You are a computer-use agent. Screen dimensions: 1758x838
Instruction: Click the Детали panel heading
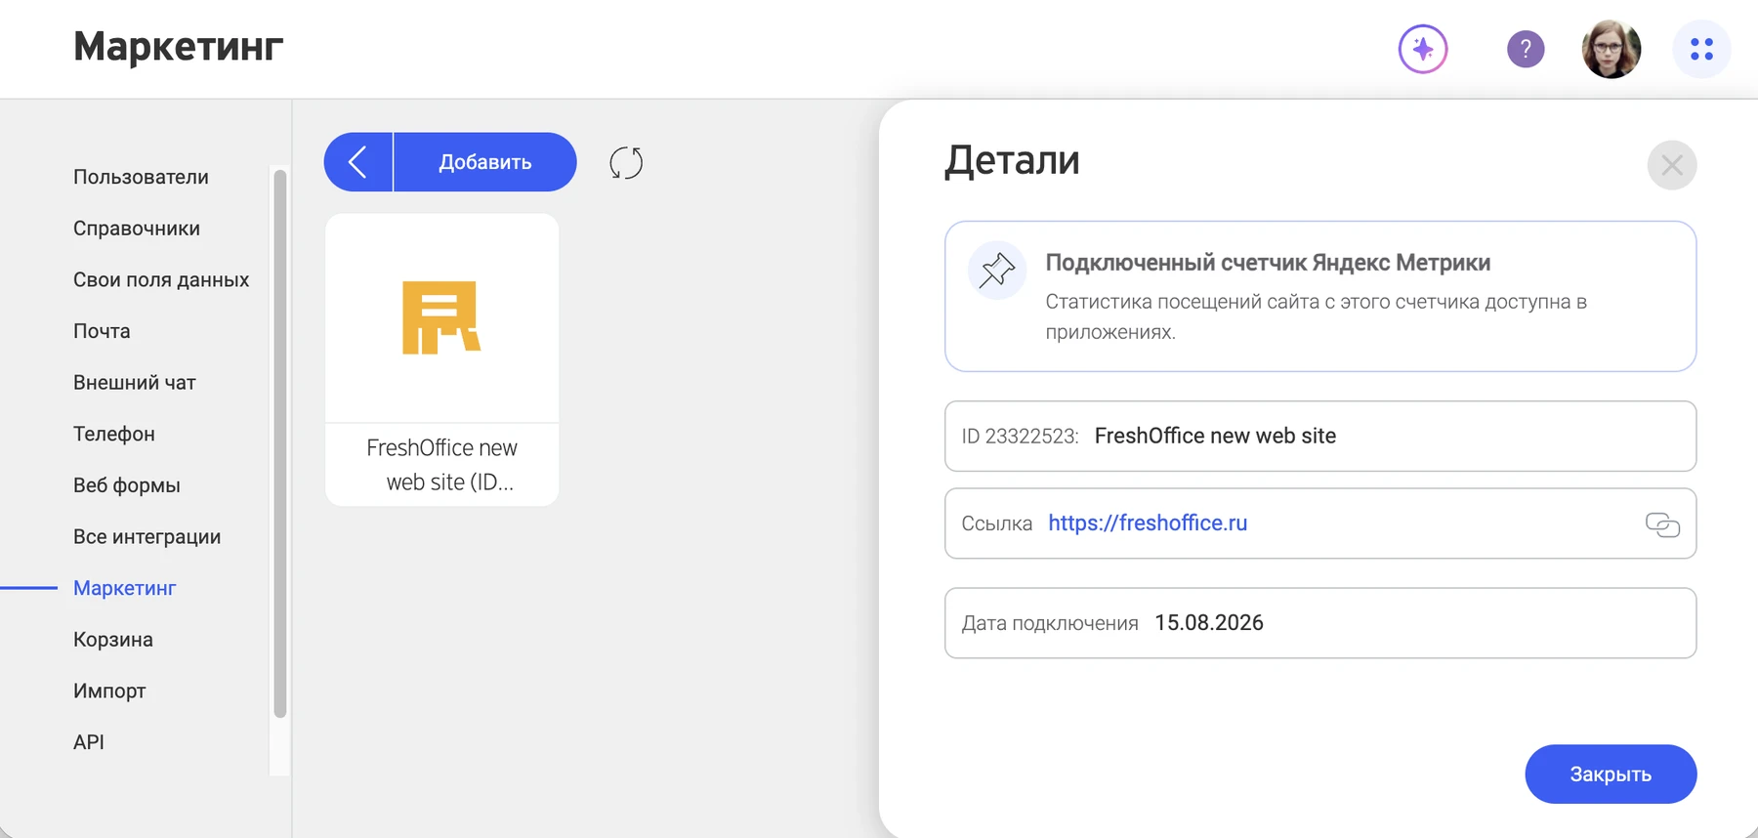[1012, 160]
